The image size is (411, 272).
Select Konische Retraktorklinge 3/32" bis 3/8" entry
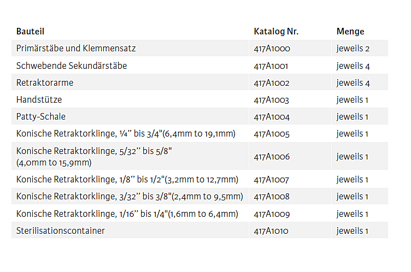pos(130,197)
